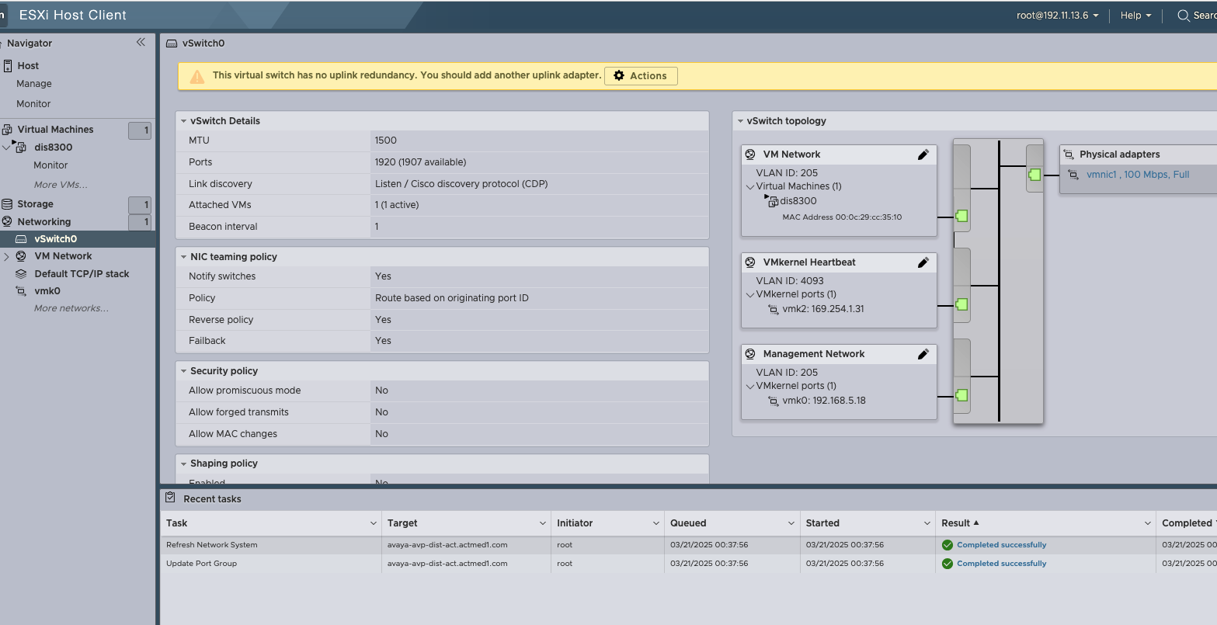The width and height of the screenshot is (1217, 625).
Task: Click the Storage count badge
Action: pos(140,205)
